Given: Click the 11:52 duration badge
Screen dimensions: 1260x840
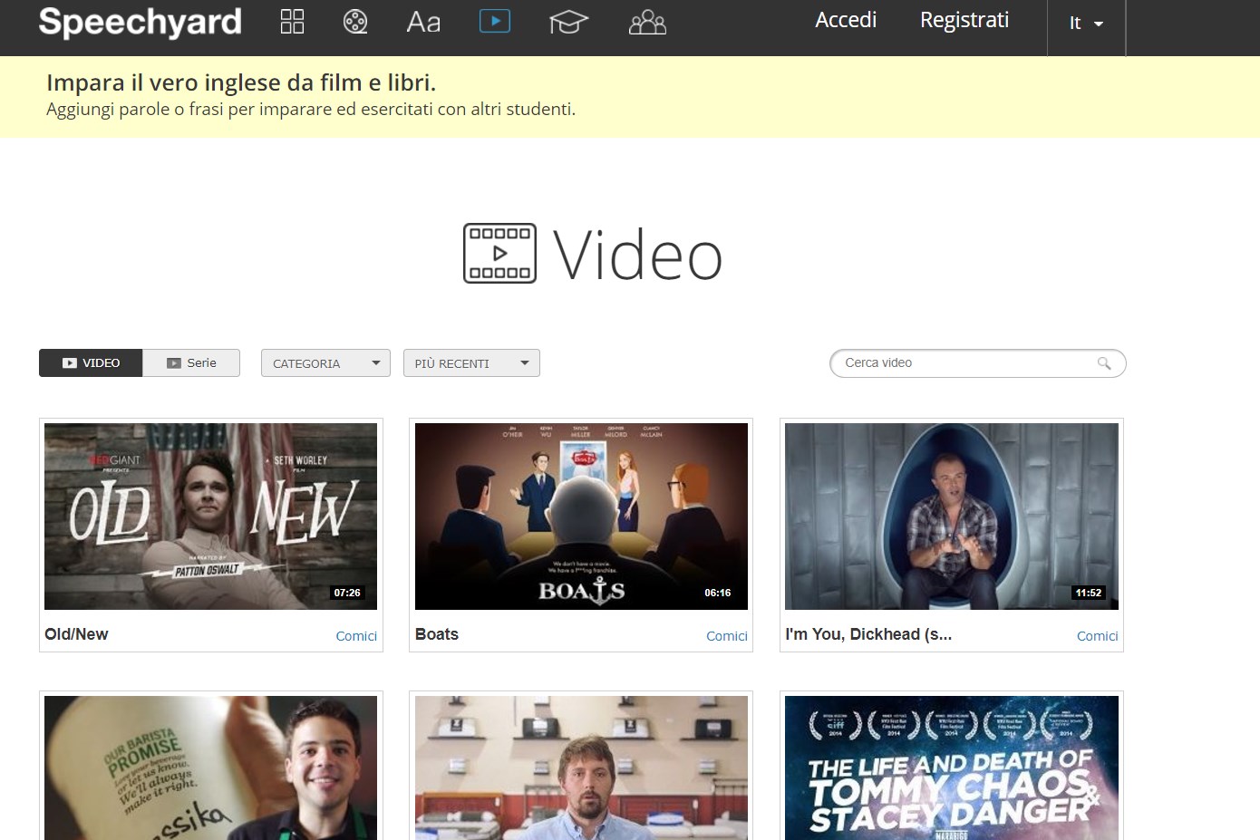Looking at the screenshot, I should click(x=1089, y=593).
